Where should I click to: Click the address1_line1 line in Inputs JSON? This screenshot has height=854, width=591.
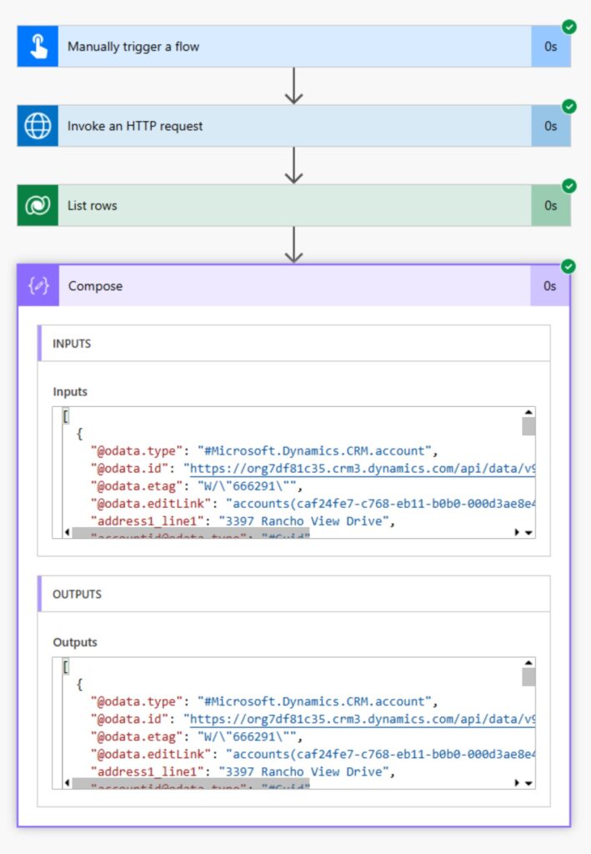[x=243, y=520]
